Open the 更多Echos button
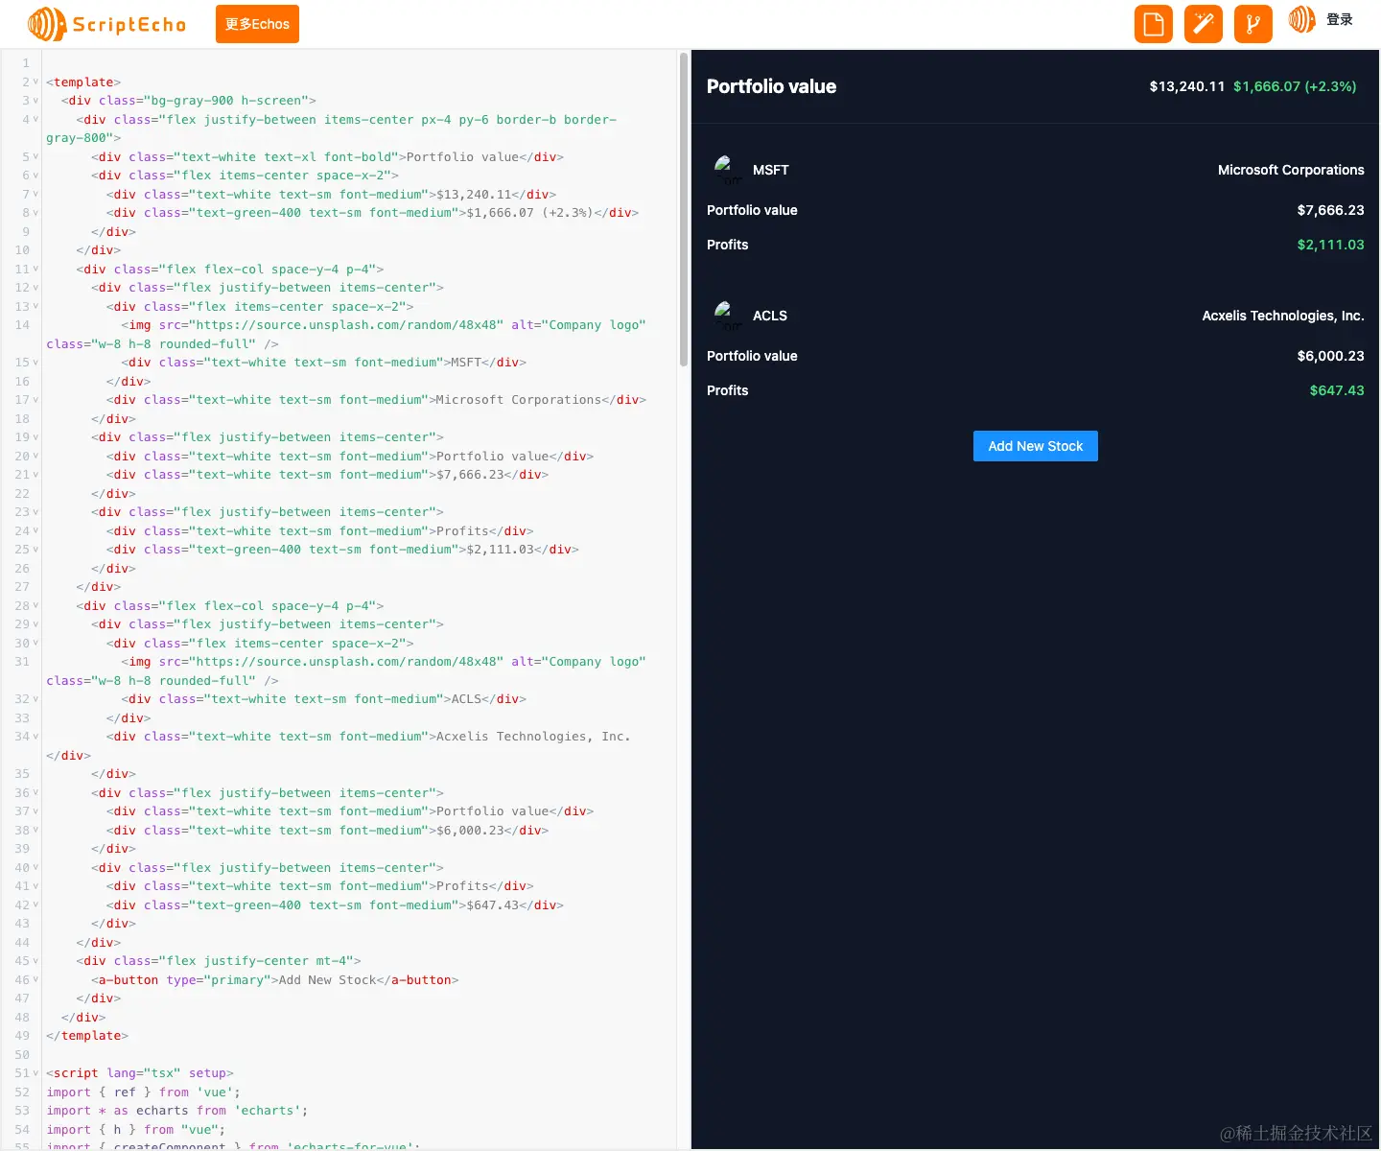 click(x=257, y=24)
